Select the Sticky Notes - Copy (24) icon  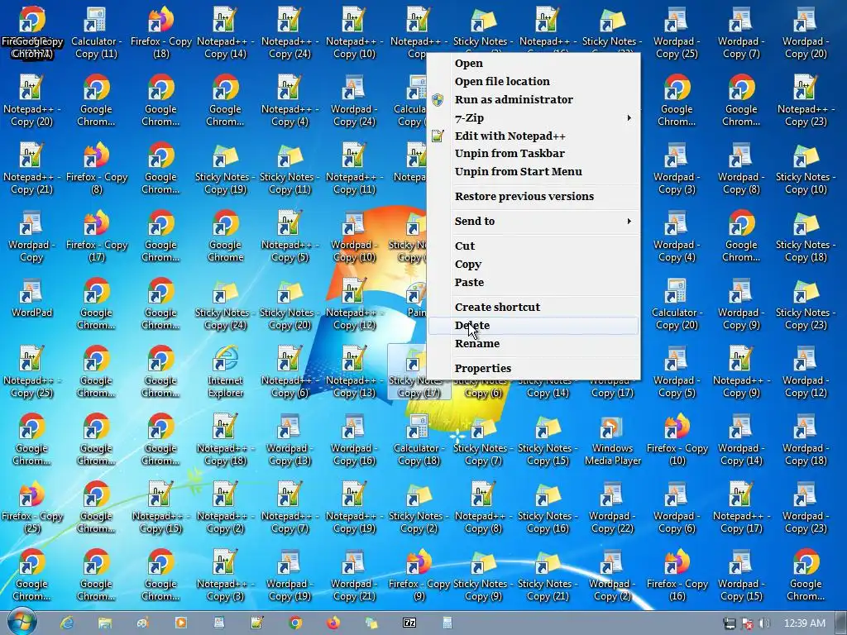click(225, 304)
